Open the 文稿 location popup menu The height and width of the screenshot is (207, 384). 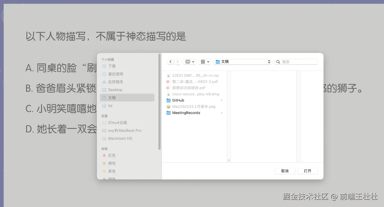[243, 62]
